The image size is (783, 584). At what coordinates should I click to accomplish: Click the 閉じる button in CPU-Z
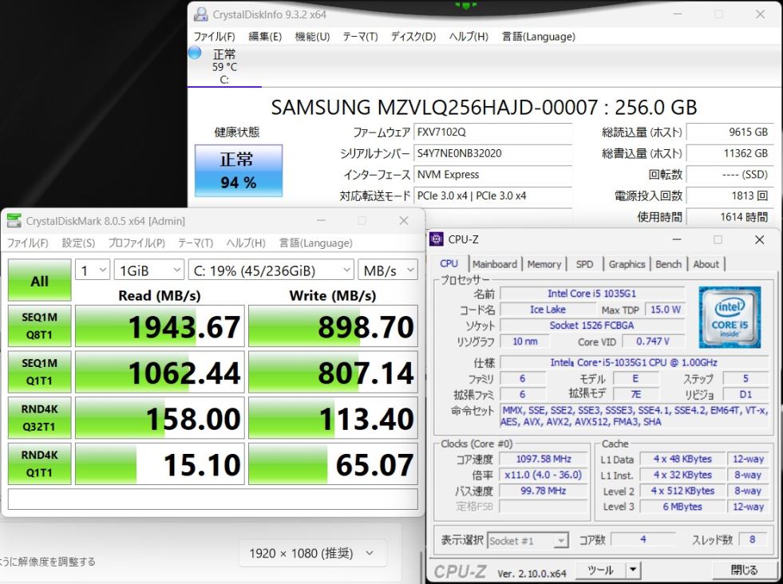[744, 570]
